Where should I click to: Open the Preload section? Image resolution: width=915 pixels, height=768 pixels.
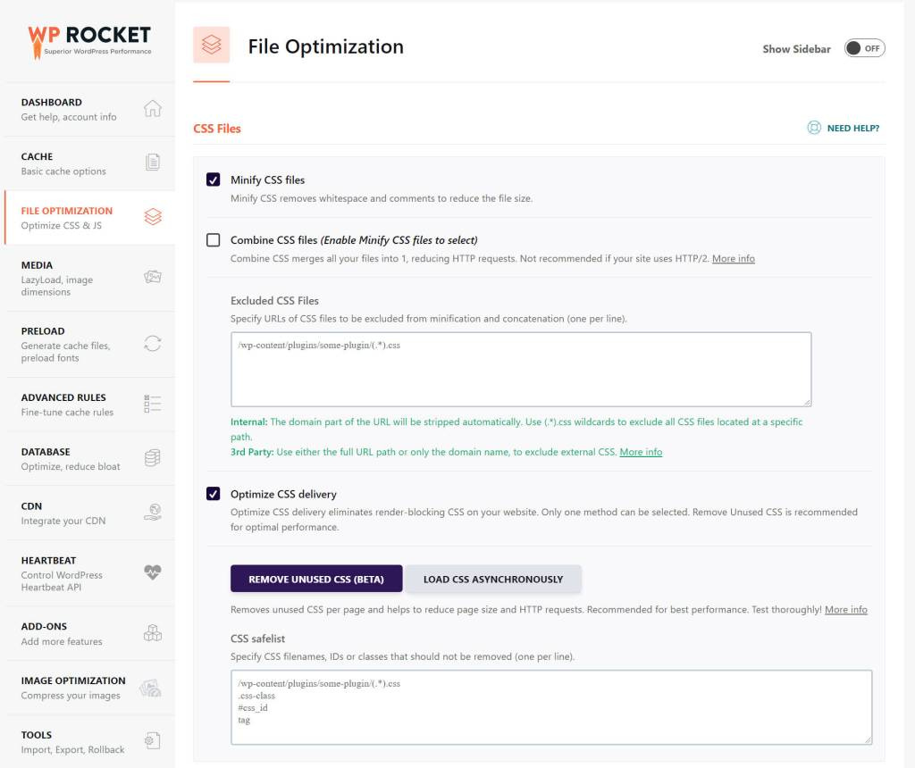tap(90, 344)
